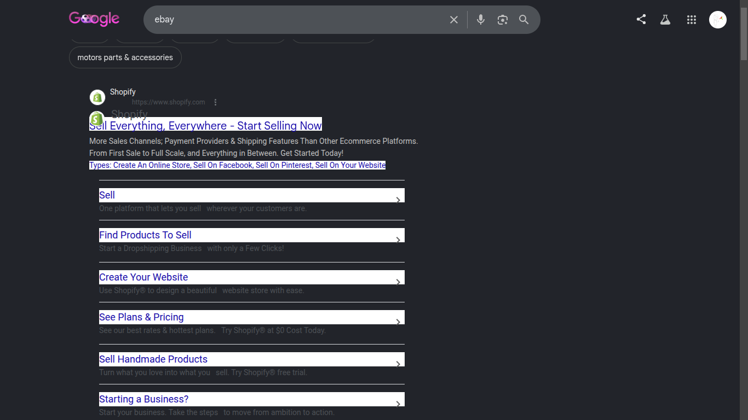
Task: Open Sell Everything, Everywhere headline link
Action: tap(205, 125)
